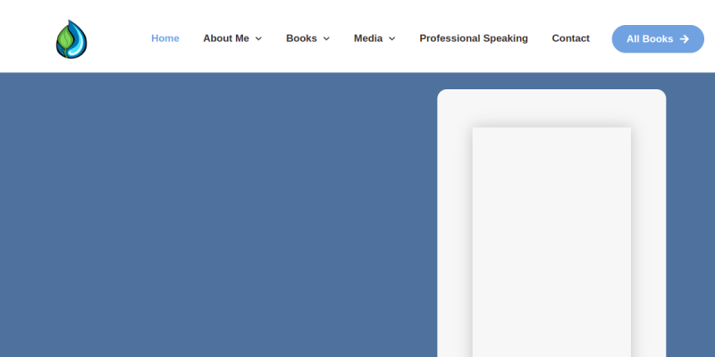Click the arrow icon in All Books
Image resolution: width=715 pixels, height=357 pixels.
685,39
